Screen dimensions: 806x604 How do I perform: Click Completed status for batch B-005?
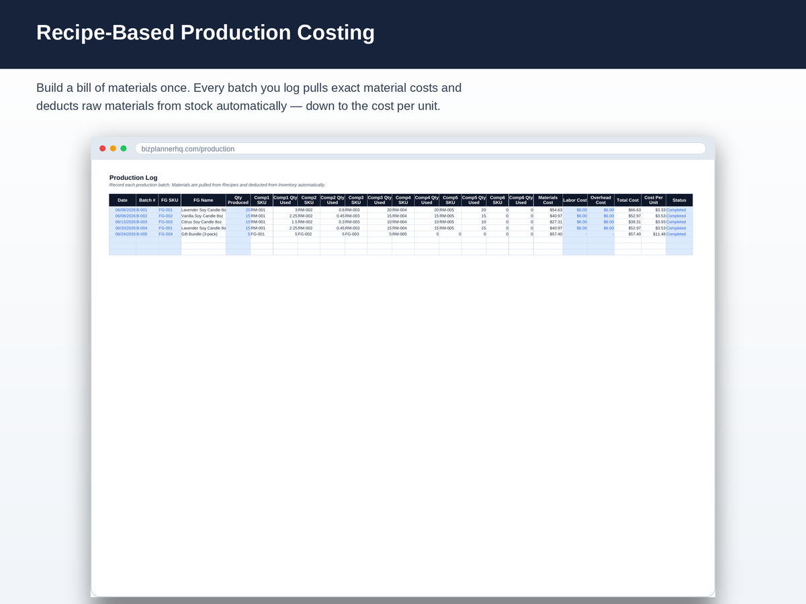[x=680, y=234]
